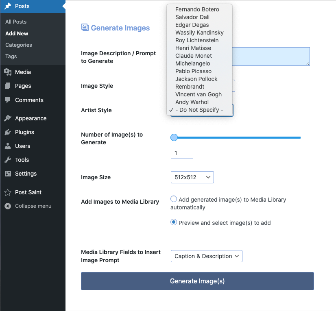Click the Pages icon in sidebar
The height and width of the screenshot is (311, 336).
point(8,86)
